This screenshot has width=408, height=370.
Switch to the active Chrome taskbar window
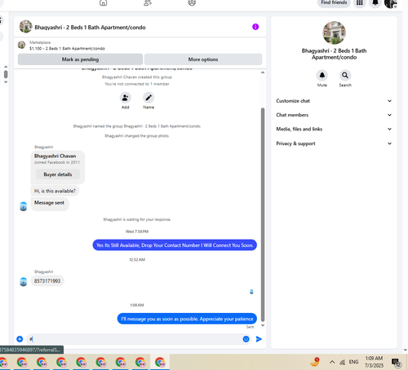point(160,362)
